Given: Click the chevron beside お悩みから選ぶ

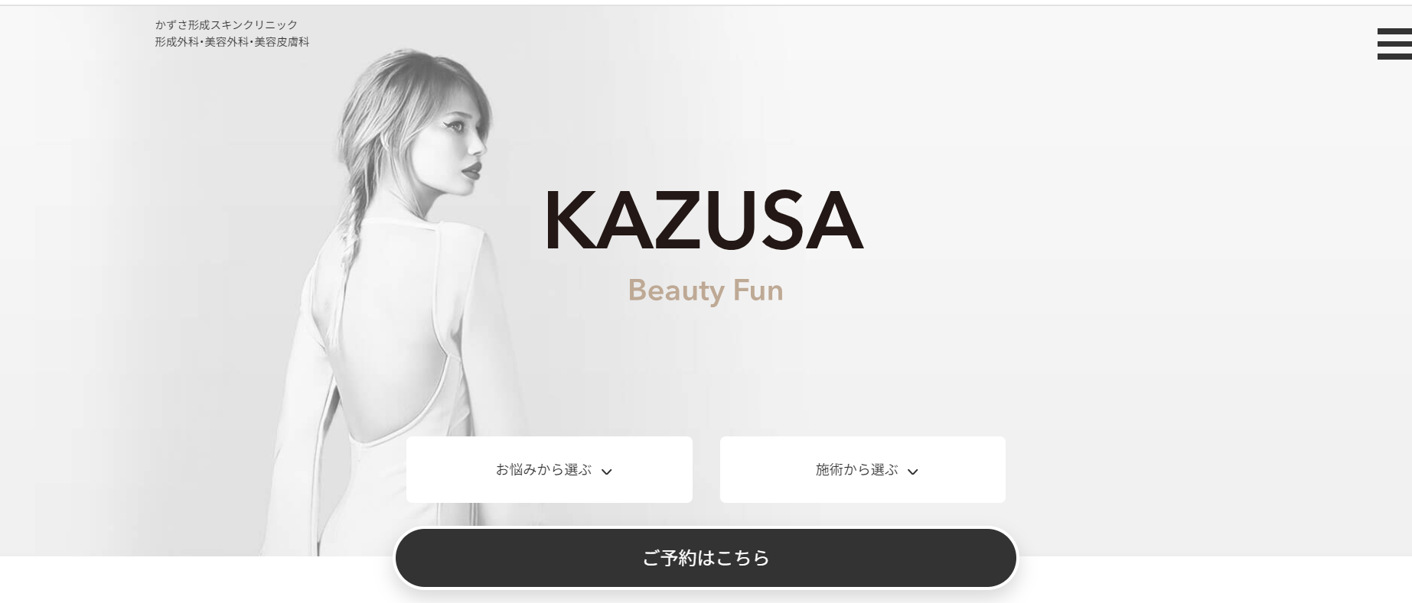Looking at the screenshot, I should (x=607, y=472).
